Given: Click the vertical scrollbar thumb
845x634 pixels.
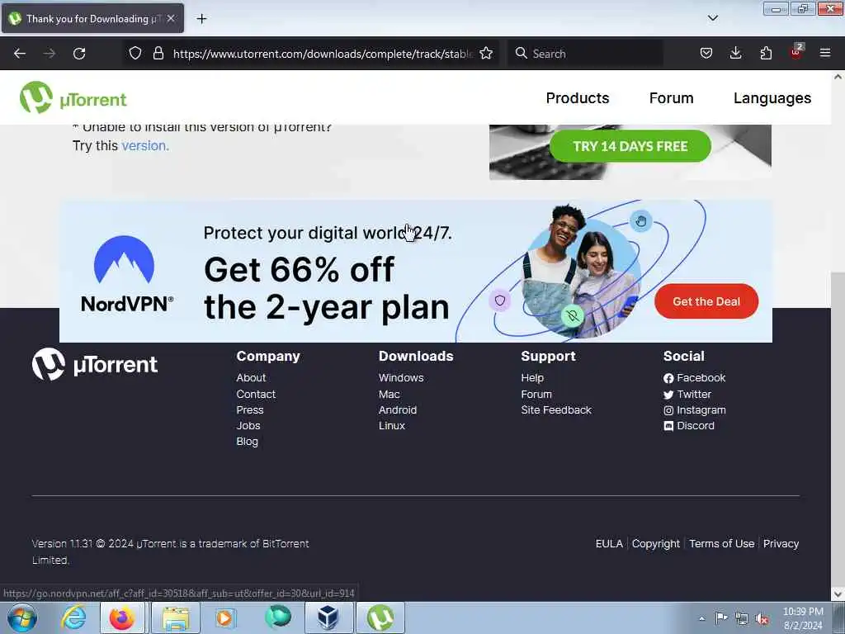Looking at the screenshot, I should click(838, 428).
